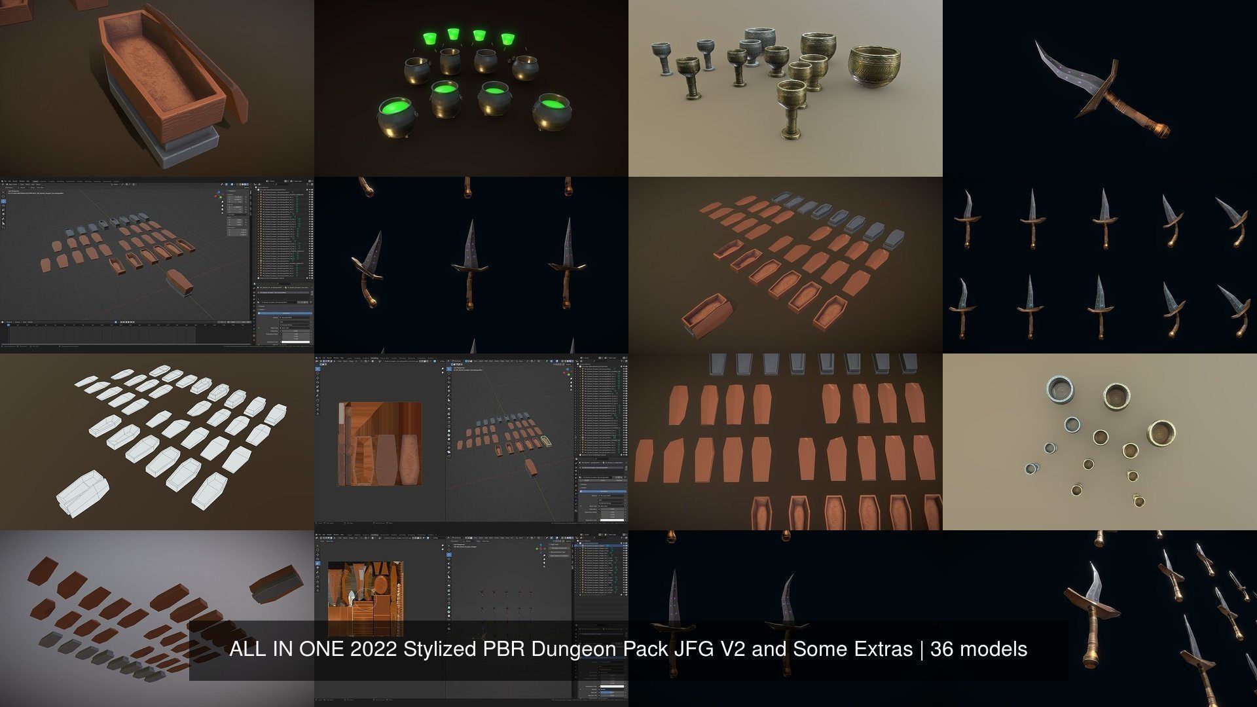This screenshot has height=707, width=1257.
Task: Click the navigation gizmo in coffin Blender viewport
Action: tap(217, 194)
